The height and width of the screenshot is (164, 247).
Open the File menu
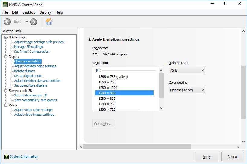(5, 12)
